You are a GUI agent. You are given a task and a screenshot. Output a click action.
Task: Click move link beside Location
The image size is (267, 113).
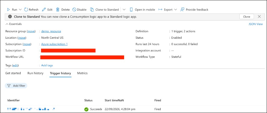click(x=22, y=38)
